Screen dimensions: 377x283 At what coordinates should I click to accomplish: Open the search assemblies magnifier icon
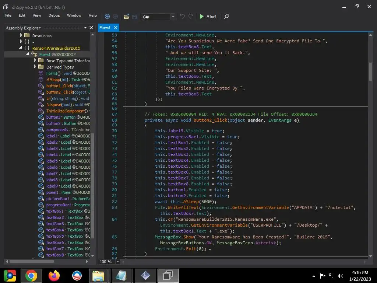tap(226, 16)
